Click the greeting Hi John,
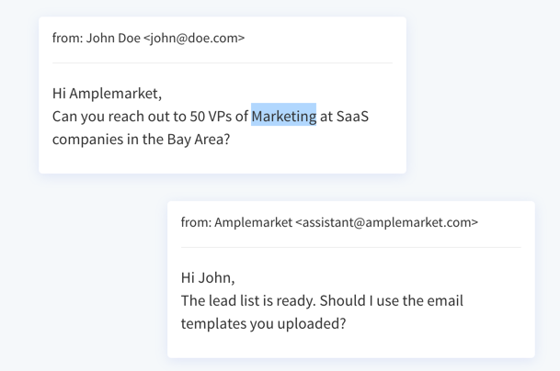560x371 pixels. tap(208, 278)
